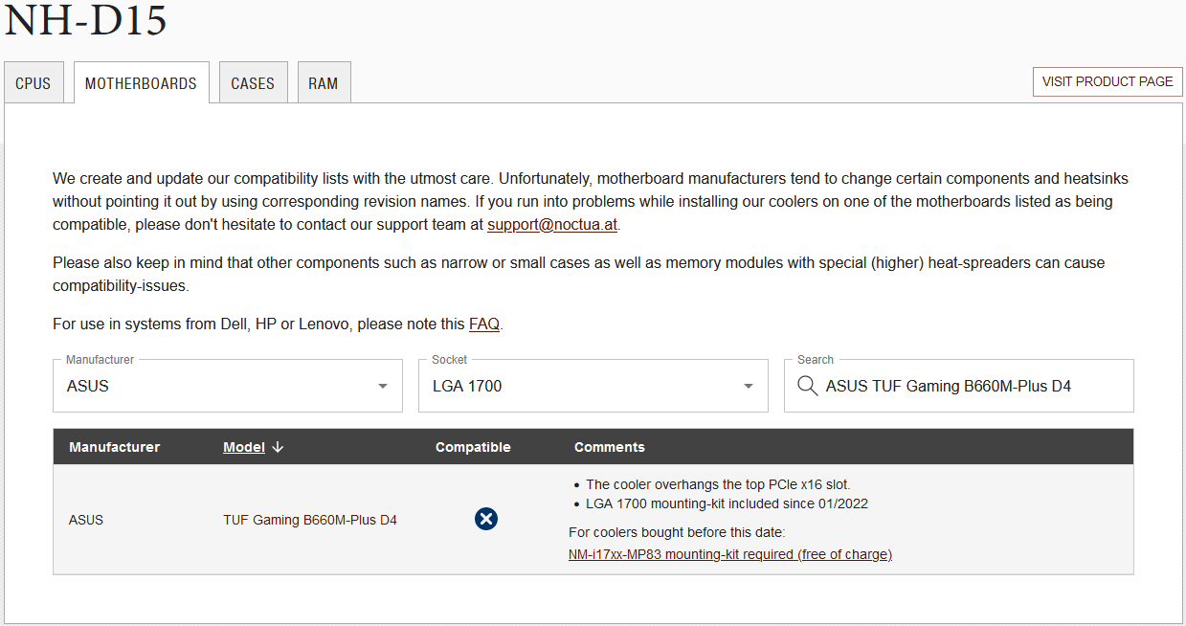Select the MOTHERBOARDS tab
Viewport: 1186px width, 626px height.
point(141,83)
